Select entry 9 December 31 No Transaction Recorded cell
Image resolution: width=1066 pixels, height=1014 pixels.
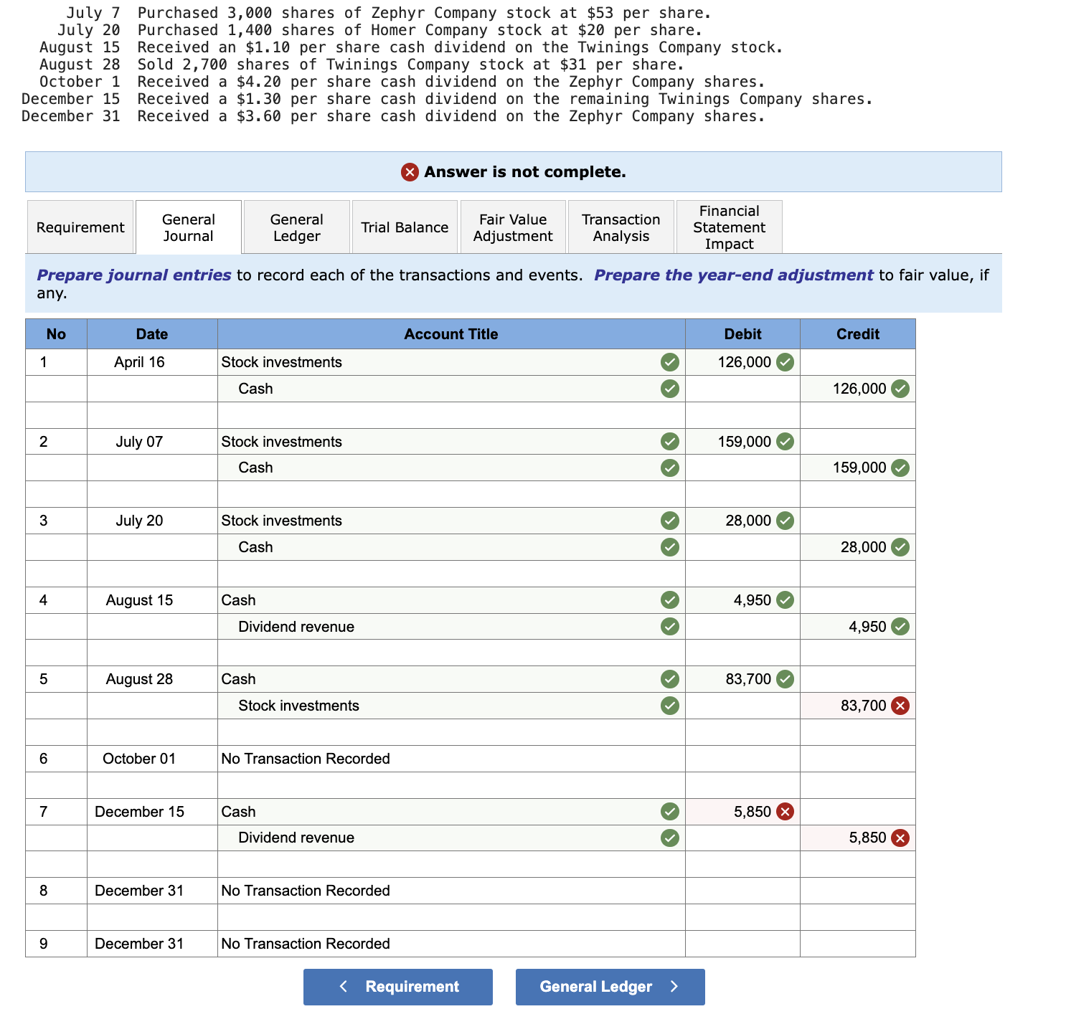[451, 944]
